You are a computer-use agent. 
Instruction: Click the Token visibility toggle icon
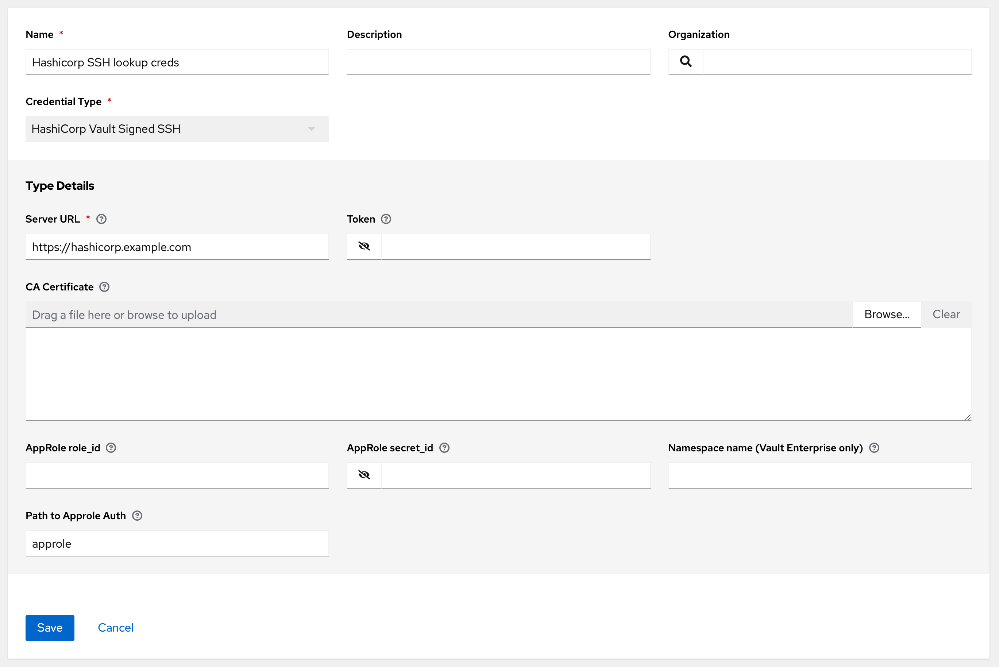click(x=364, y=246)
